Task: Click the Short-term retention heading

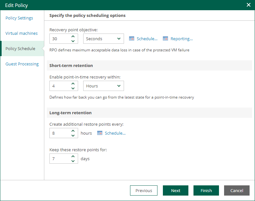Action: coord(71,65)
